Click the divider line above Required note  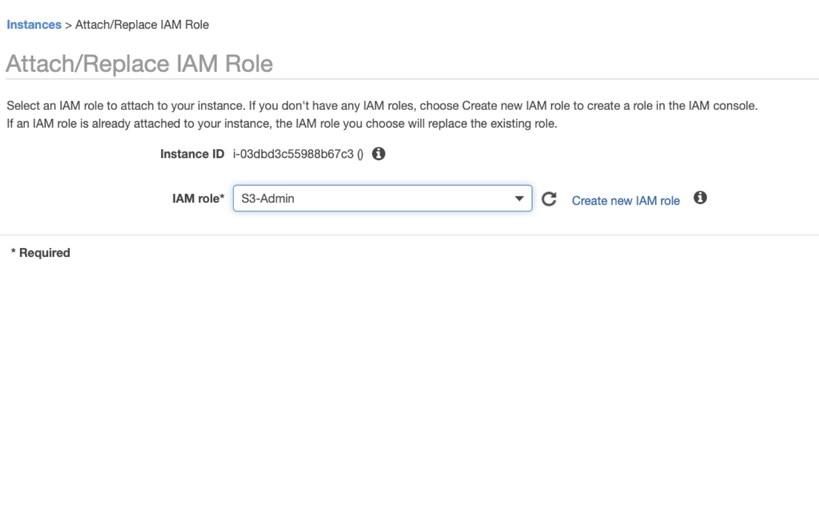(x=409, y=235)
